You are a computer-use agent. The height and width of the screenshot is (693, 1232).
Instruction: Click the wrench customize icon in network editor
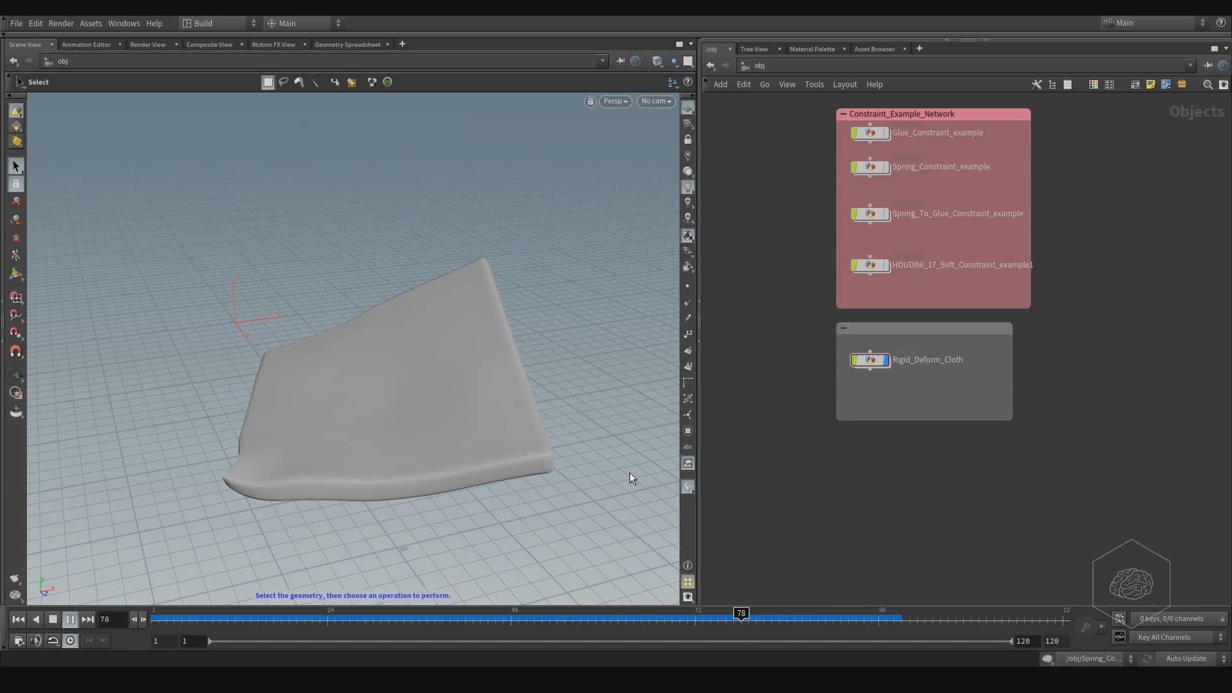[1037, 84]
